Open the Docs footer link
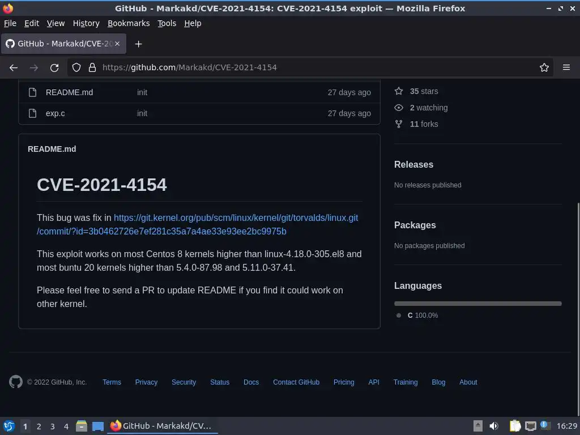 point(251,382)
